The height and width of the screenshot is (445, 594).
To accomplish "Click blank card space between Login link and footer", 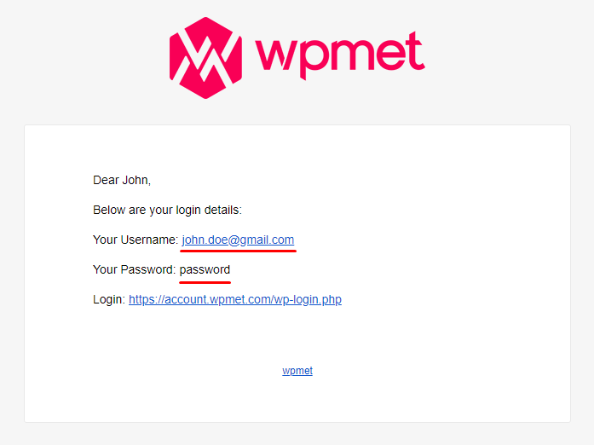I will (297, 336).
